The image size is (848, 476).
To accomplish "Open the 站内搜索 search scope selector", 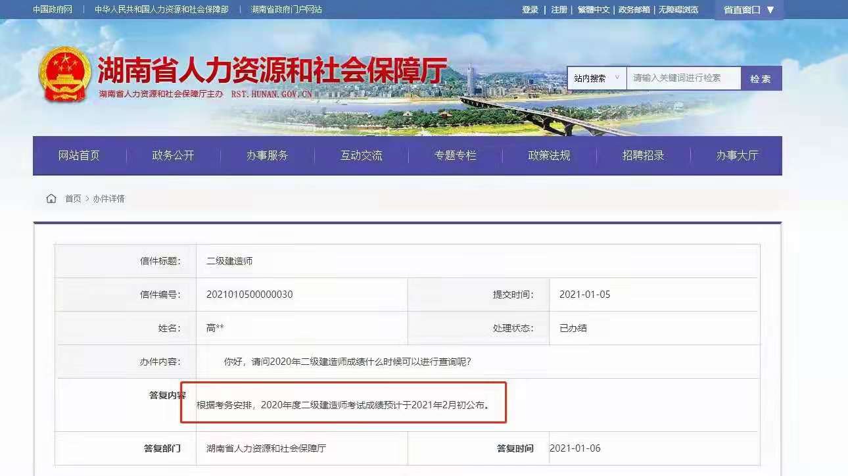I will coord(596,78).
